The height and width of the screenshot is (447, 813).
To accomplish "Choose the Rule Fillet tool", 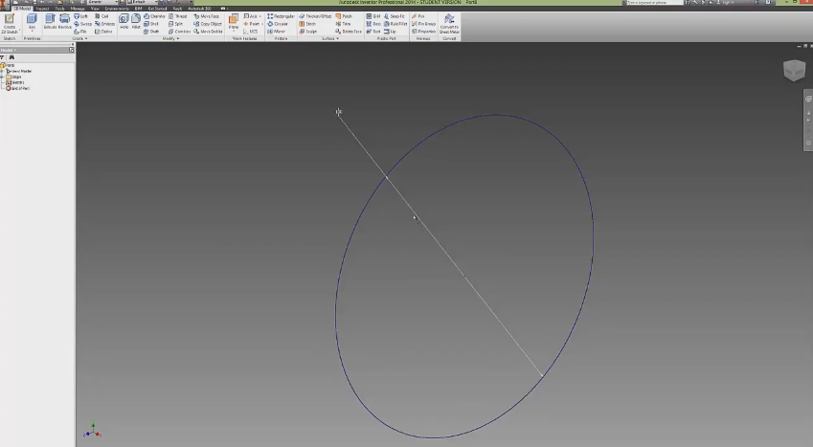I will [x=395, y=24].
